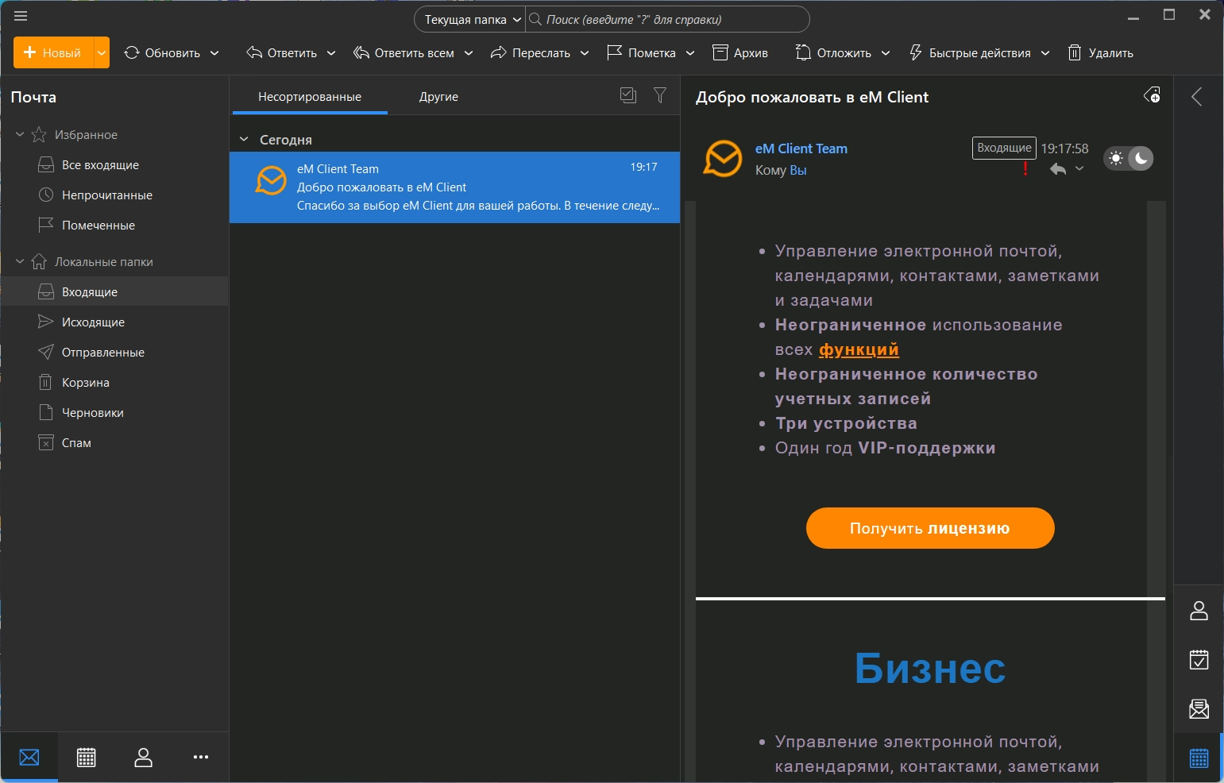Screen dimensions: 1224x783
Task: Collapse the Избранное folder group
Action: point(20,134)
